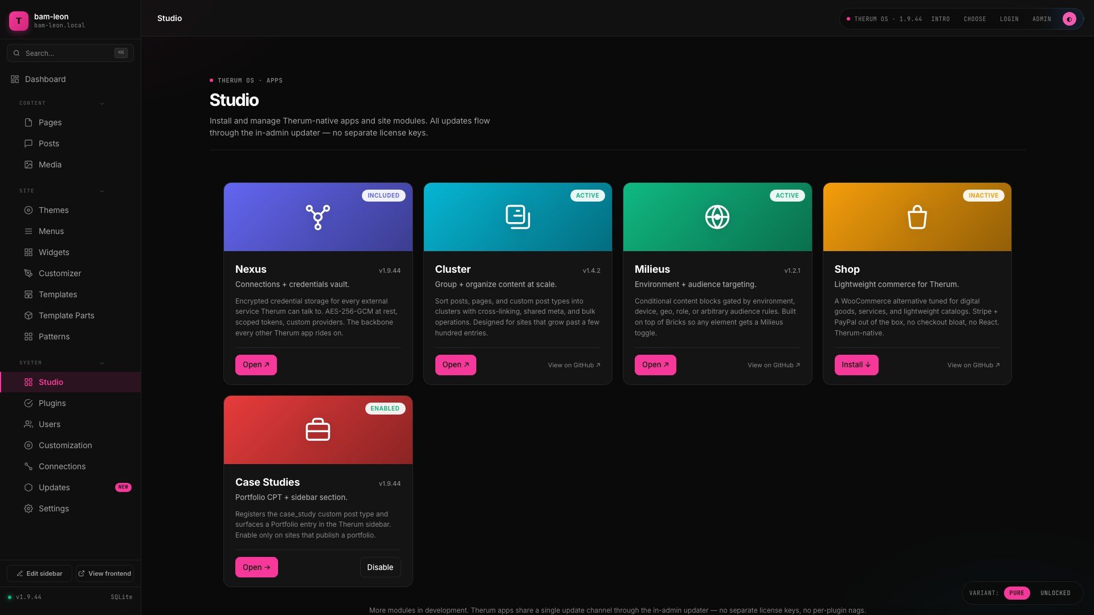Toggle the dark/light theme circle button

click(1069, 19)
